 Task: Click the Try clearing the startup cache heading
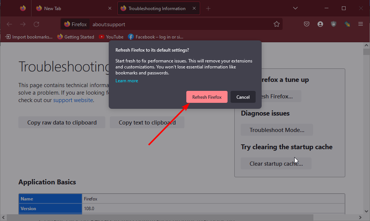coord(287,147)
